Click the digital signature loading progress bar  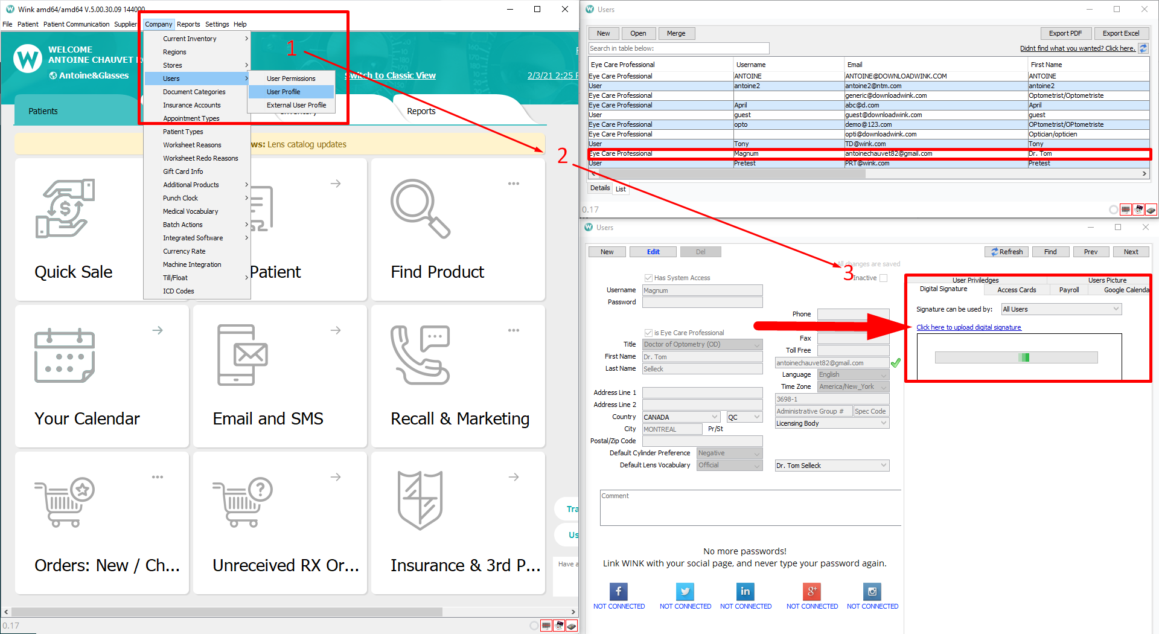coord(1016,357)
